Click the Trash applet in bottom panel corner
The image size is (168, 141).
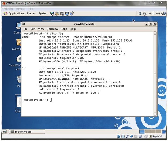(x=164, y=132)
